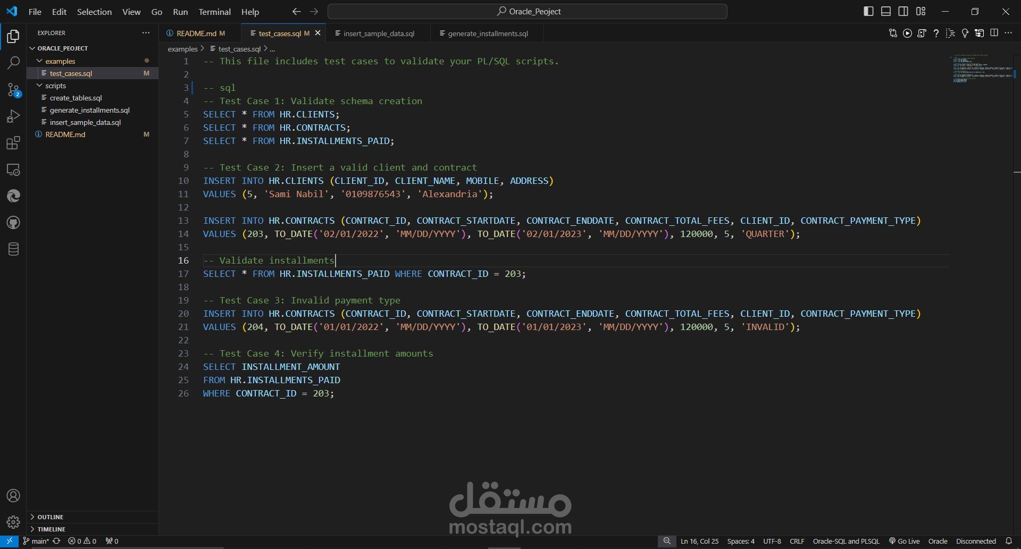
Task: Open the File menu
Action: coord(35,11)
